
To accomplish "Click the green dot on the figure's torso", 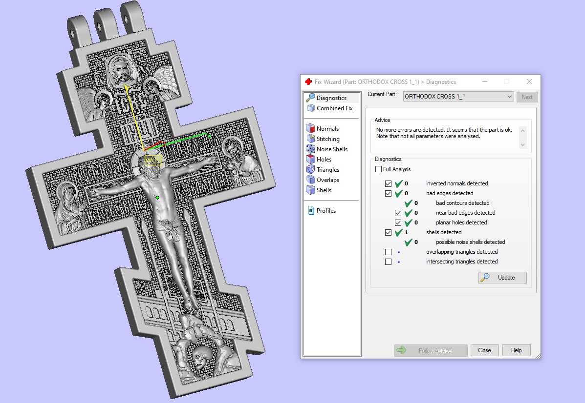I will pos(157,198).
